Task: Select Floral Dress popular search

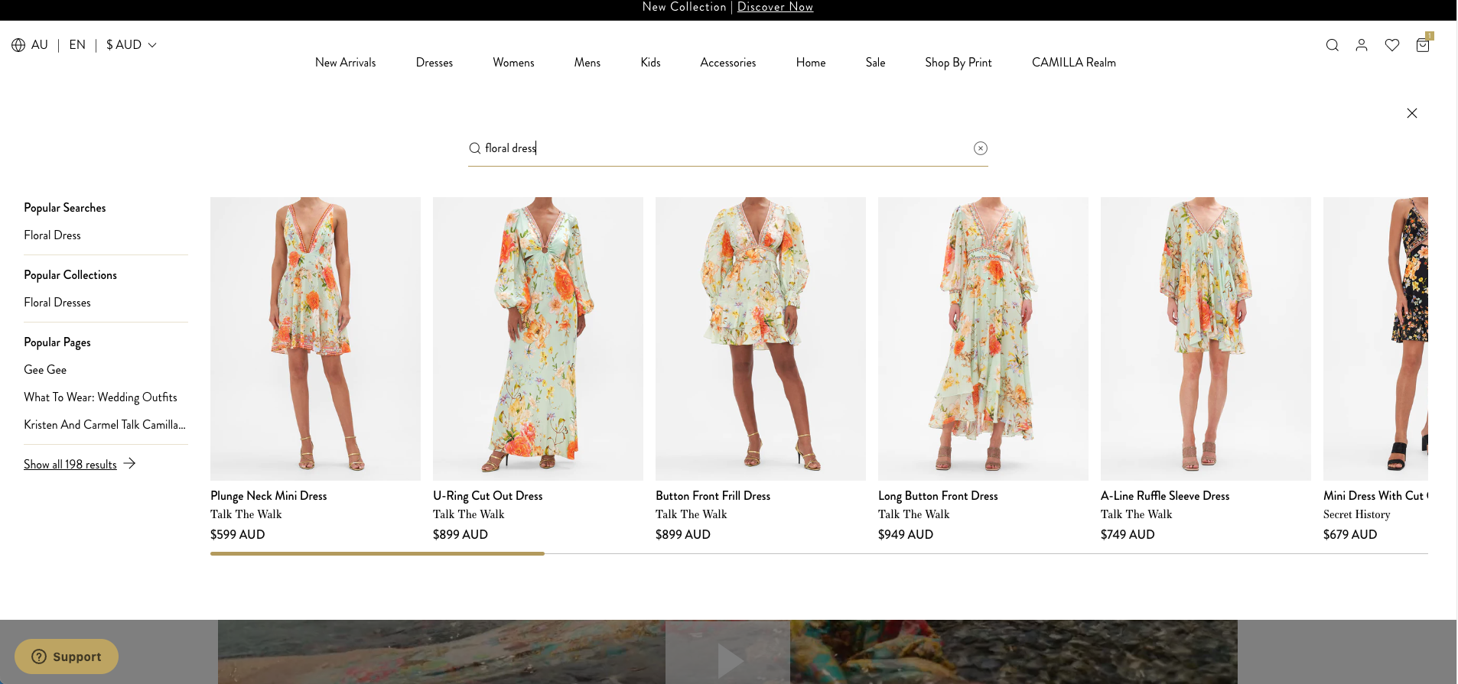Action: click(x=52, y=235)
